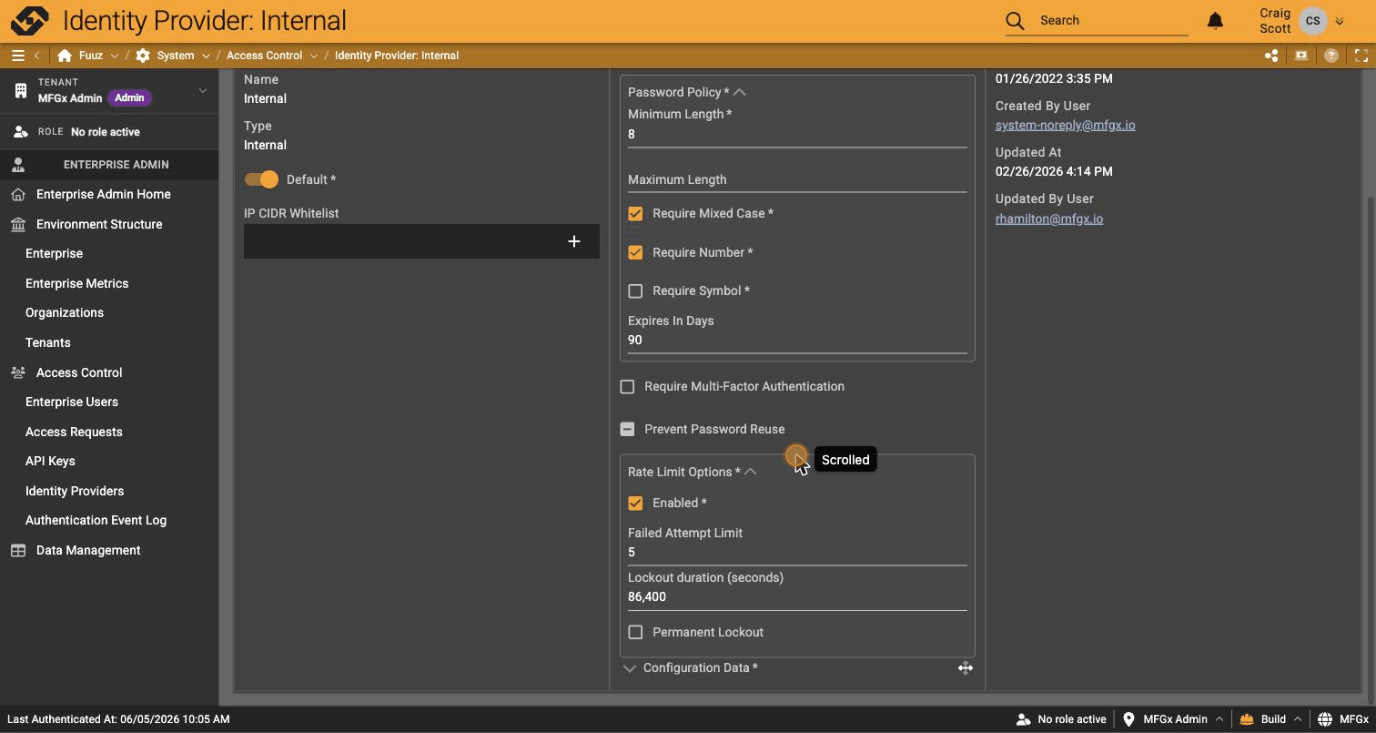
Task: Click the search magnifier icon
Action: (1015, 20)
